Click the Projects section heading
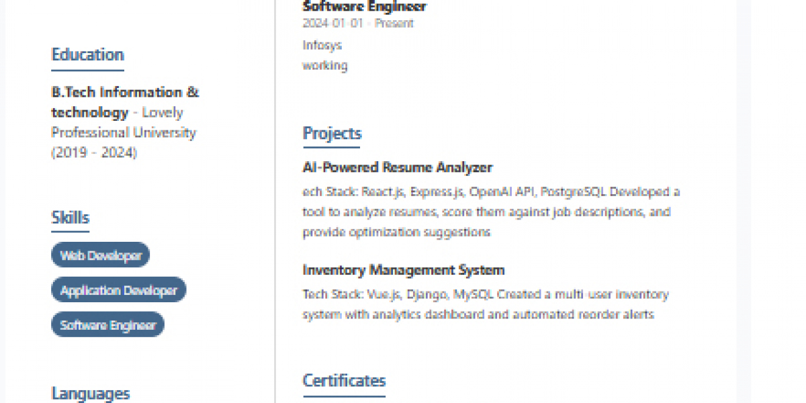Screen dimensions: 806x403 coord(332,133)
